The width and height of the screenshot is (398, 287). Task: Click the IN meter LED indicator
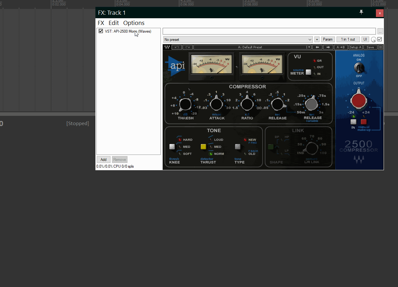click(314, 74)
